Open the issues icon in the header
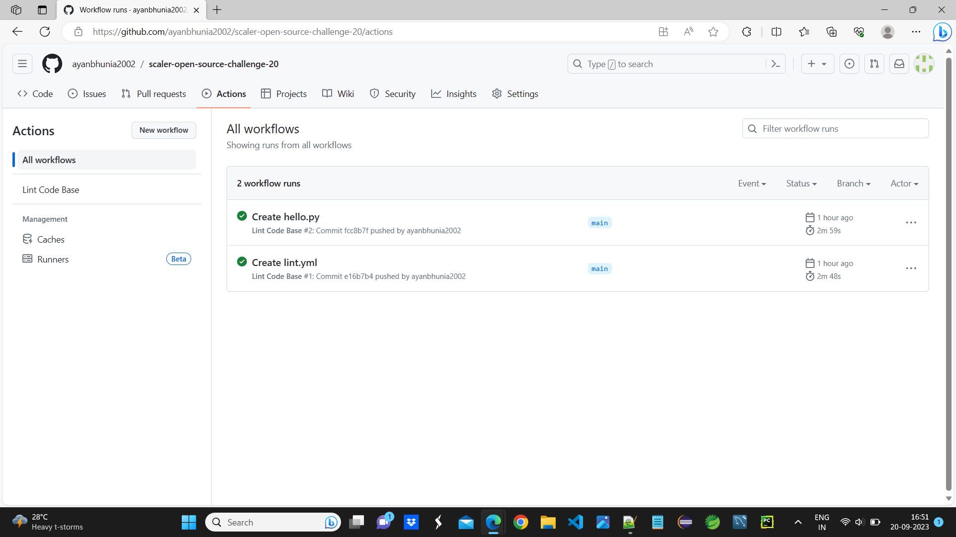The height and width of the screenshot is (537, 956). 849,64
